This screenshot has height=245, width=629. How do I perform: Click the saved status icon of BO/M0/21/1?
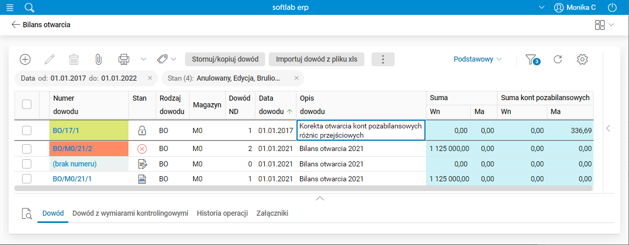pyautogui.click(x=142, y=179)
